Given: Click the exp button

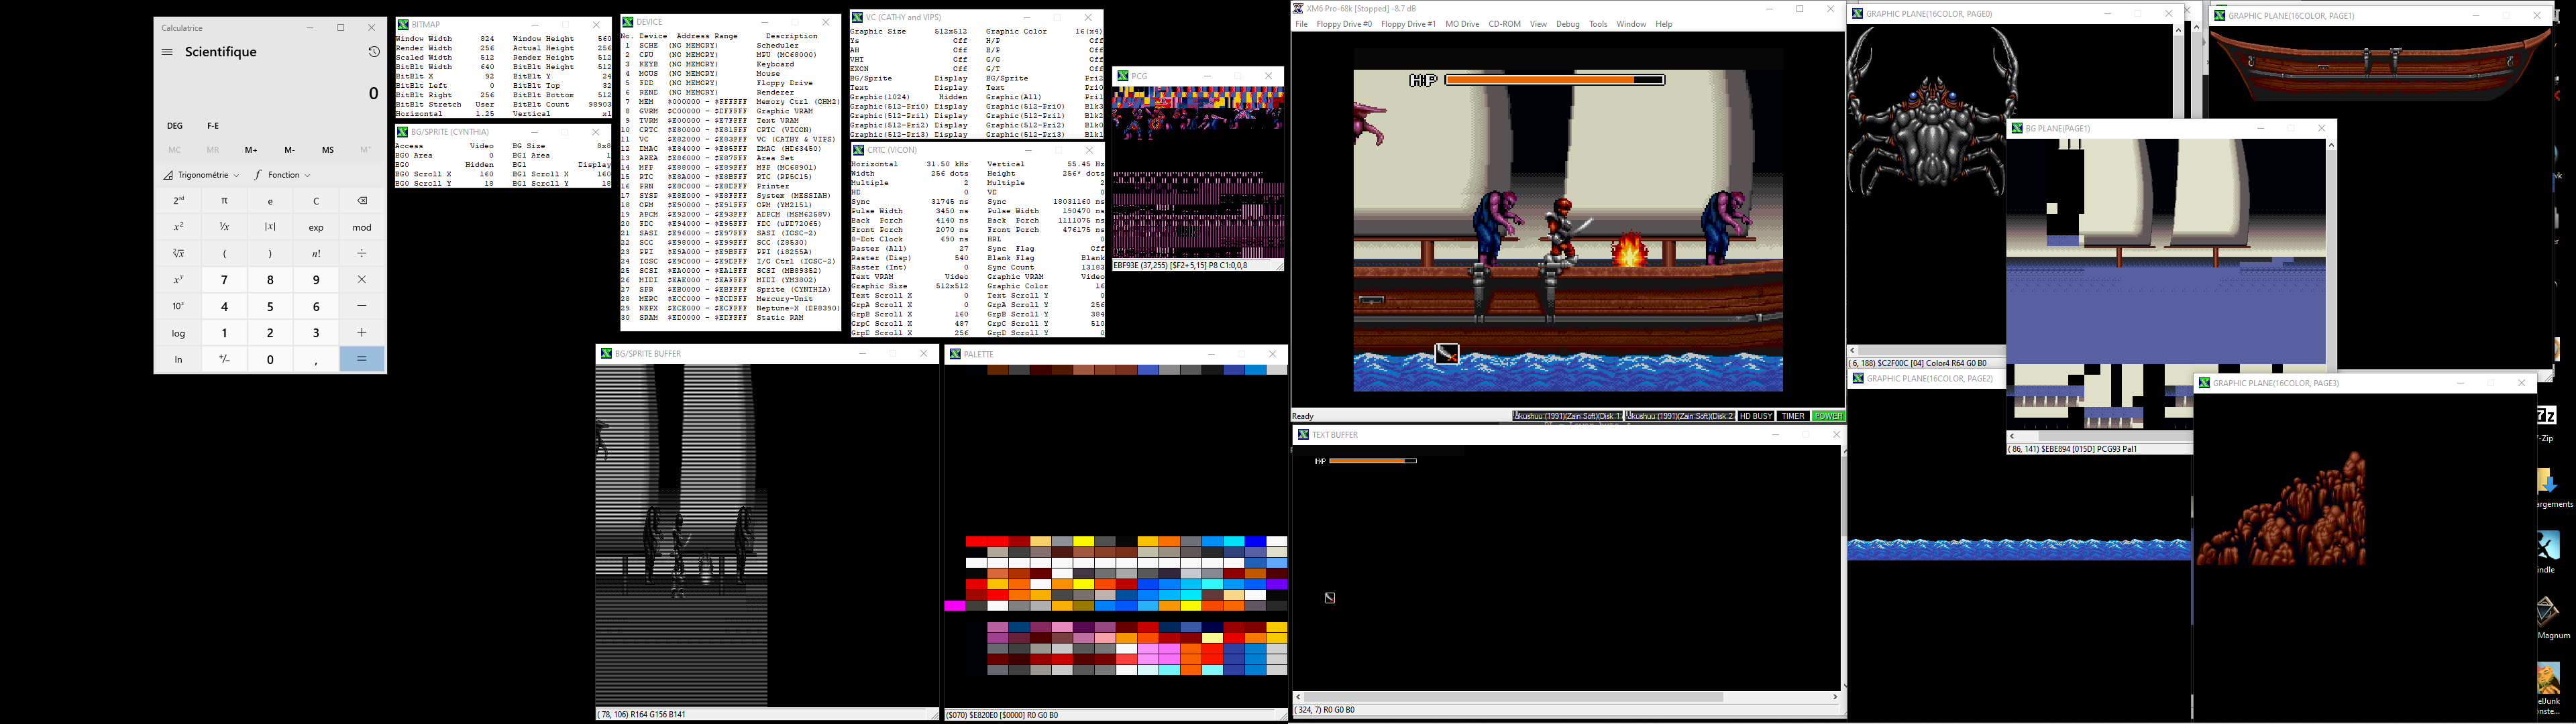Looking at the screenshot, I should [316, 227].
